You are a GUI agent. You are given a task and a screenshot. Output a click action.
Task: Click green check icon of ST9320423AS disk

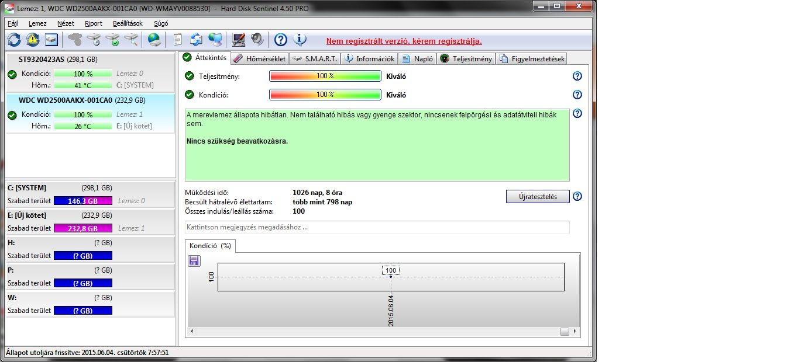(x=12, y=74)
